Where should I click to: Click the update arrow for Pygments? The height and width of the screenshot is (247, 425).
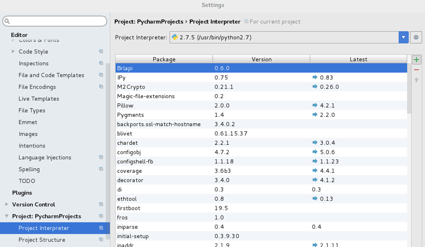click(315, 114)
